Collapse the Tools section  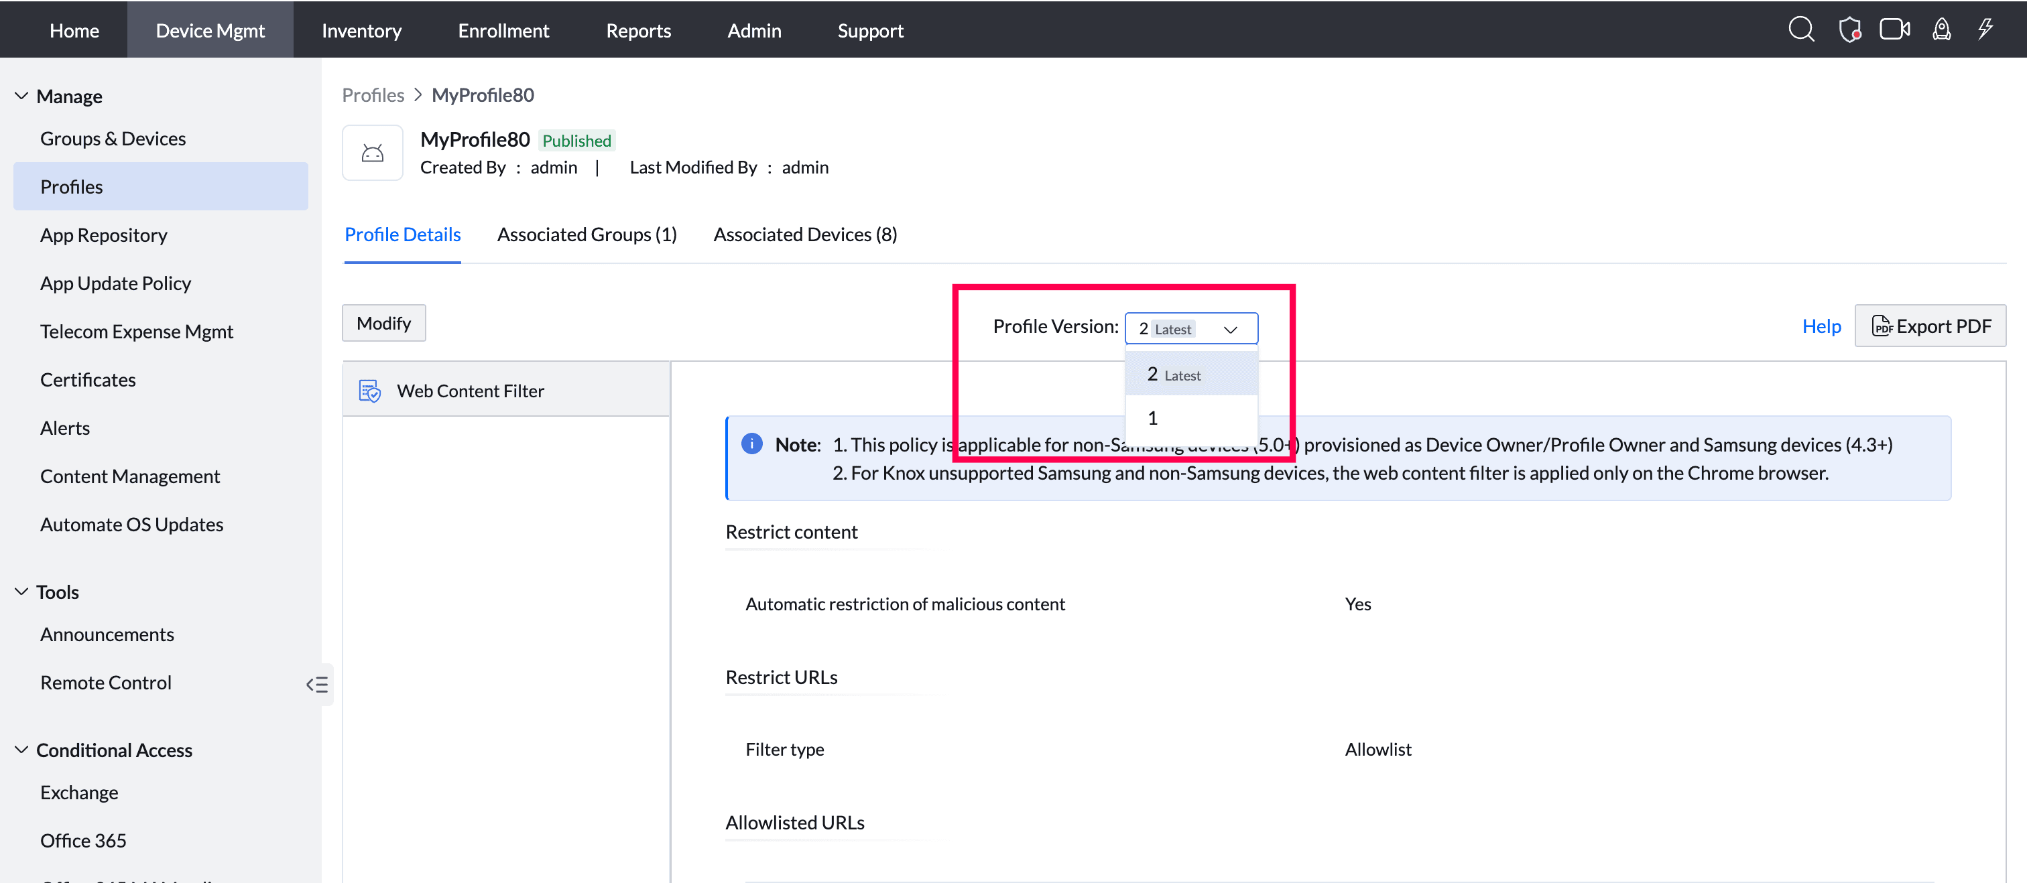[x=21, y=592]
